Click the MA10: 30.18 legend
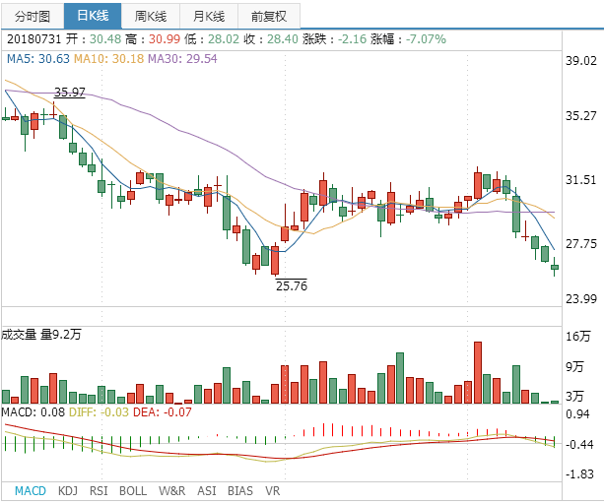 108,59
